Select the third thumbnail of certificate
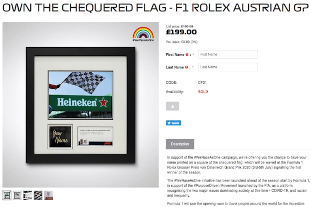This screenshot has width=311, height=207. click(x=28, y=196)
